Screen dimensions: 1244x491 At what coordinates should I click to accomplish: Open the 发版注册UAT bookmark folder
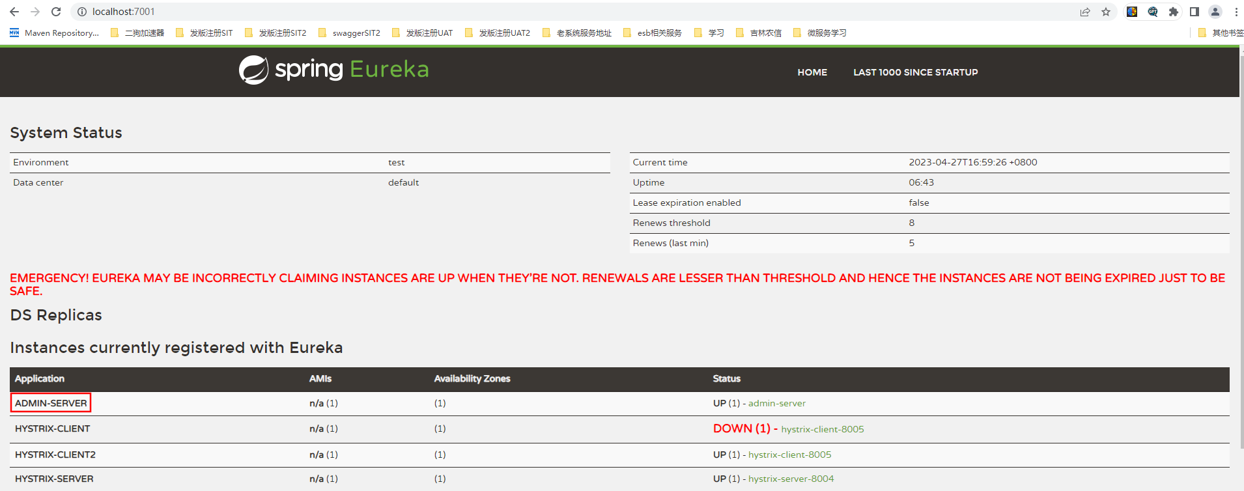422,33
